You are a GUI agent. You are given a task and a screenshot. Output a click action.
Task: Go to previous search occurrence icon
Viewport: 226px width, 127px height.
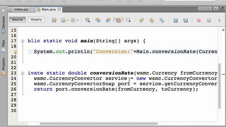98,20
